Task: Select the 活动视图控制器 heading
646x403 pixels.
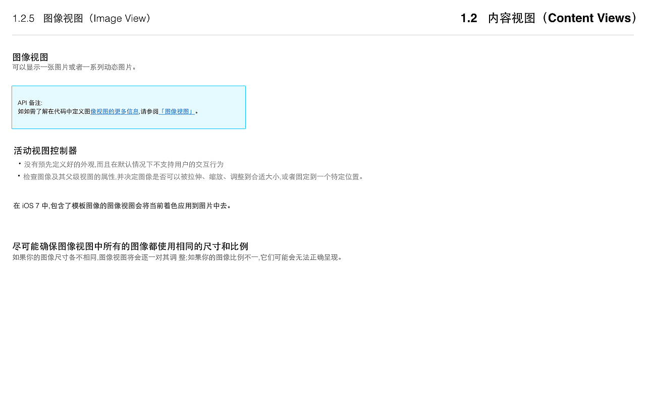Action: [45, 151]
